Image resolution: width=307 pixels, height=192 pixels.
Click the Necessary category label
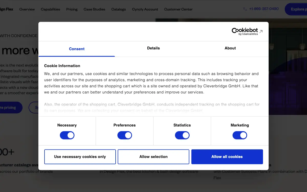pos(67,125)
